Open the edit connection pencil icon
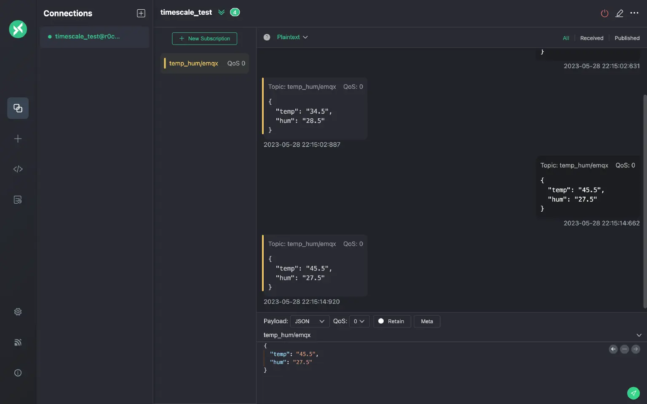Screen dimensions: 647x404 pos(619,13)
